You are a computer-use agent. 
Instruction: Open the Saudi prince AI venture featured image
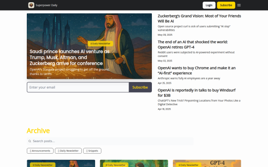pyautogui.click(x=89, y=46)
